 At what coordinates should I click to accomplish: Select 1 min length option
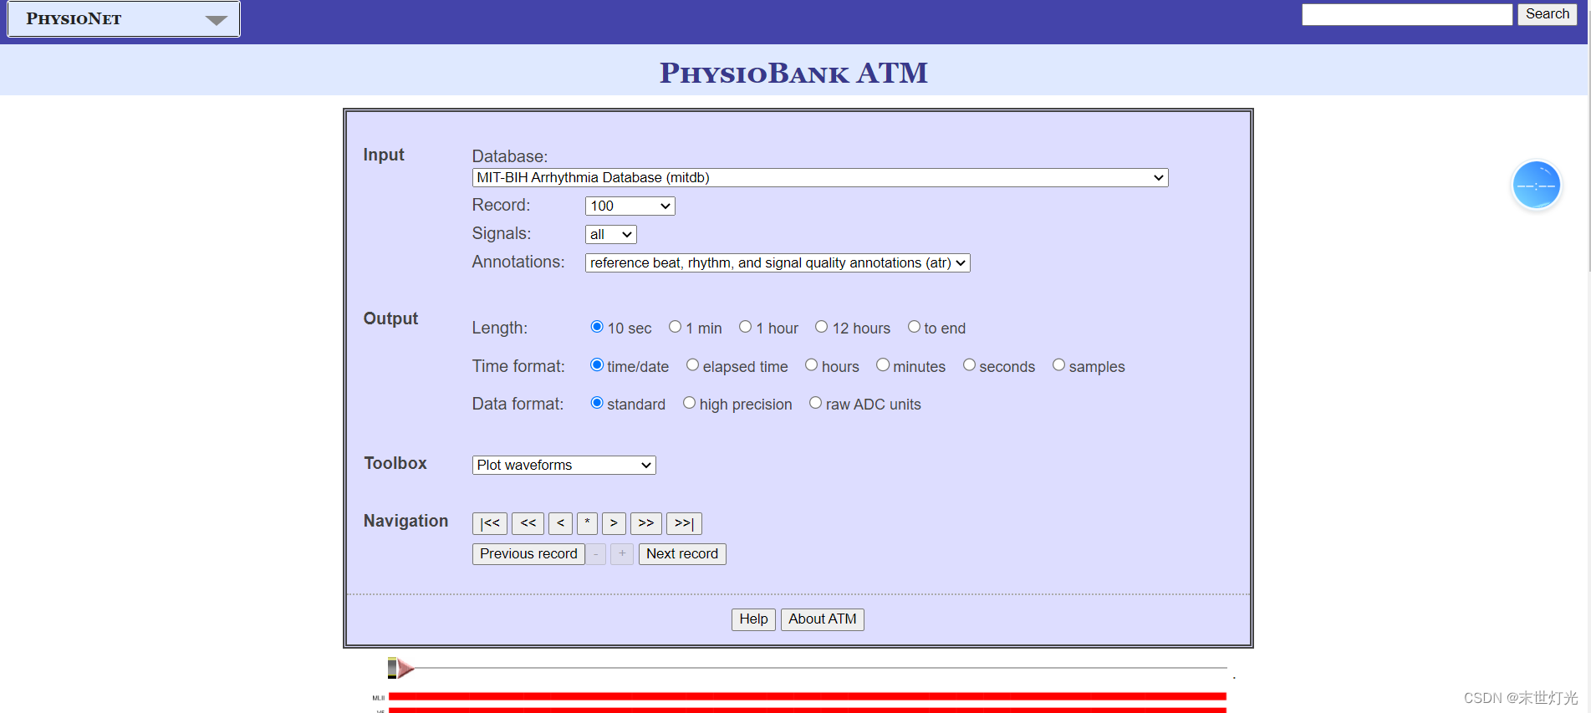click(676, 327)
